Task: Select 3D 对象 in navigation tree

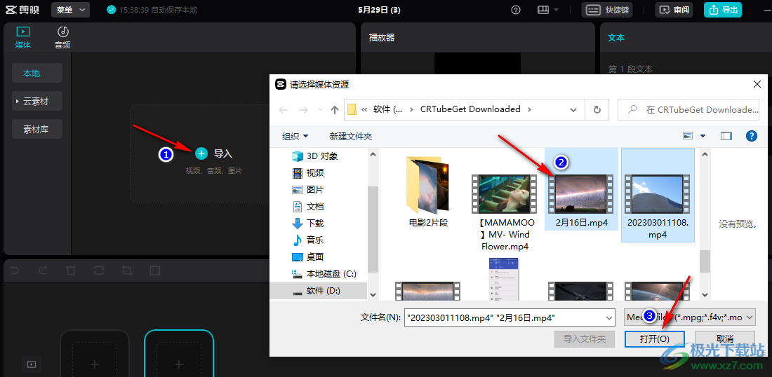Action: (x=316, y=156)
